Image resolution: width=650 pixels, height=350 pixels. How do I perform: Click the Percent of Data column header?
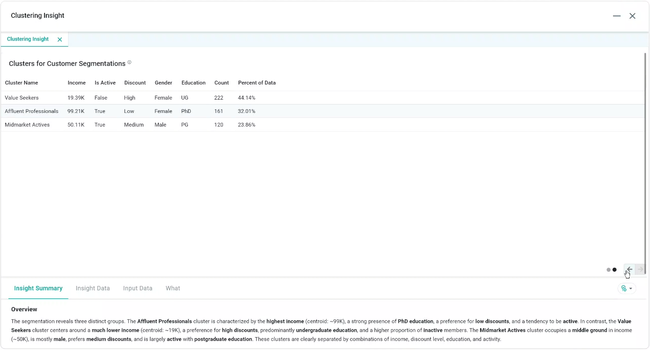[257, 83]
